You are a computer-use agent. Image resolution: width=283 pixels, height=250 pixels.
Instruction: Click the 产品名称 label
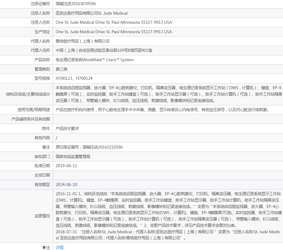42,60
